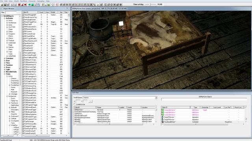Open the preferences toolbar icon beside save

(x=8, y=5)
